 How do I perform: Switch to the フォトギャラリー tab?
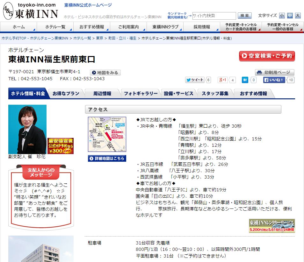click(141, 94)
